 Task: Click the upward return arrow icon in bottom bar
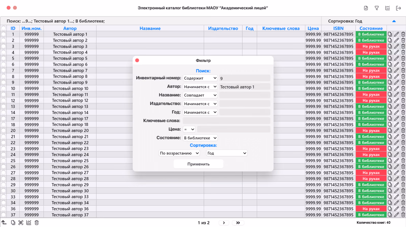(4, 222)
